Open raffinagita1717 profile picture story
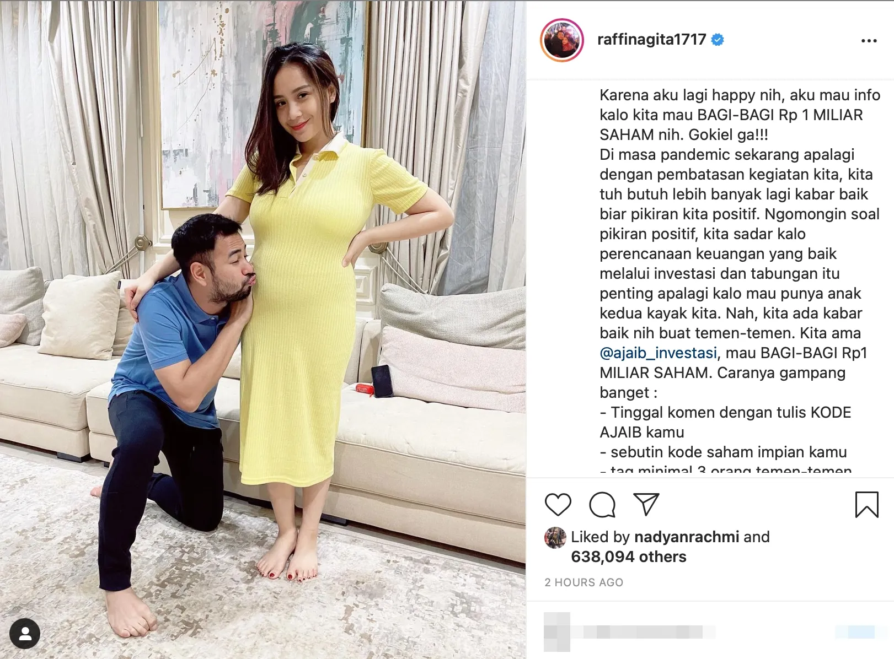The image size is (894, 659). 562,40
